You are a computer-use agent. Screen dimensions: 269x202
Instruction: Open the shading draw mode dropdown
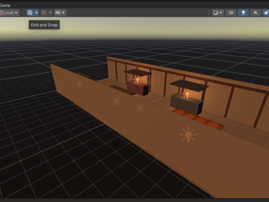coord(218,13)
